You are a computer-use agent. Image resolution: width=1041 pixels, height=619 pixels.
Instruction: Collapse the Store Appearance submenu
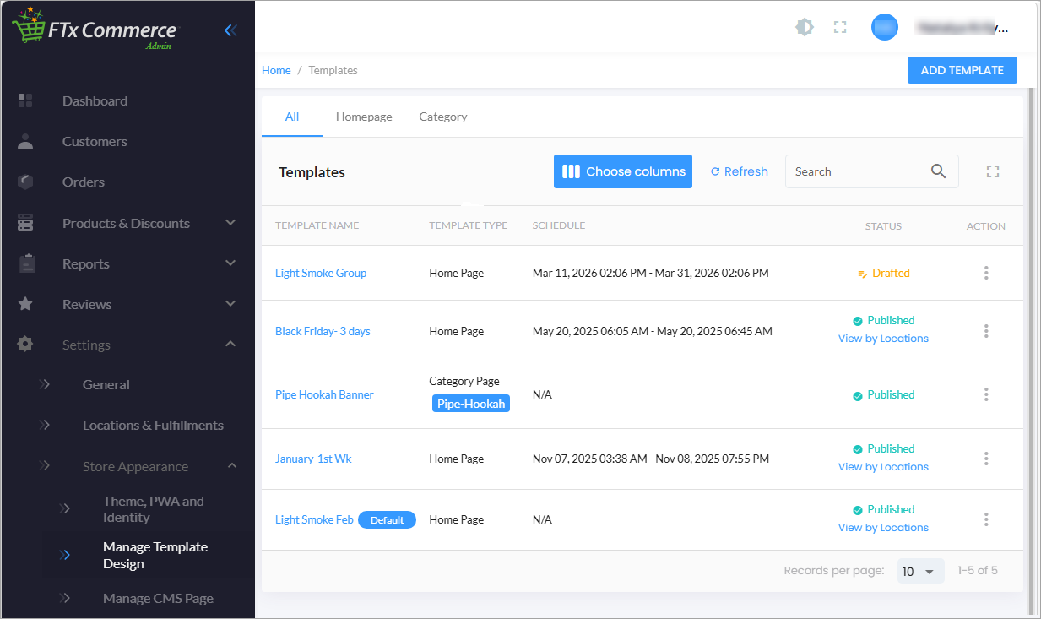tap(232, 466)
